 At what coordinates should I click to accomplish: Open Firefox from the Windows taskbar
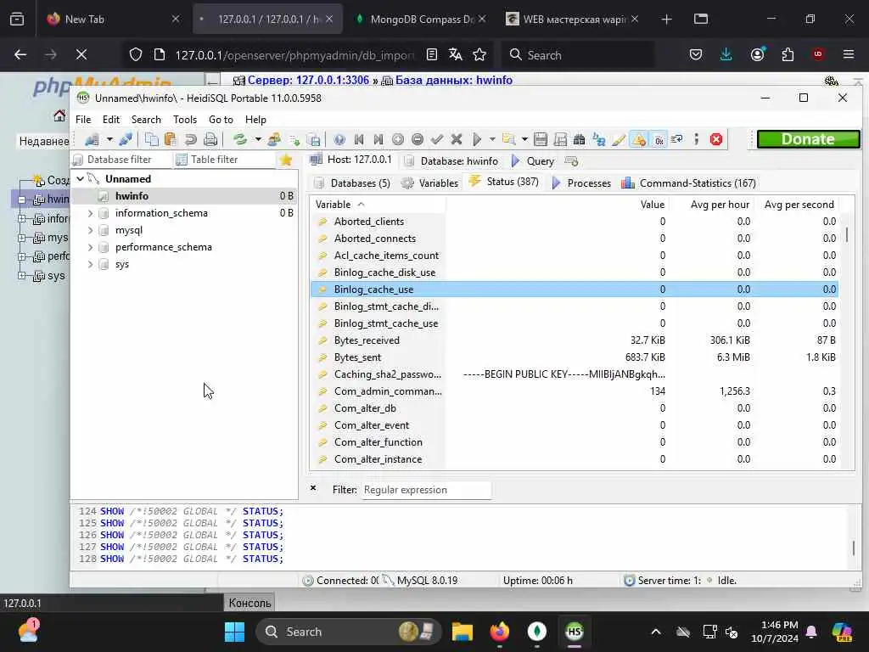click(500, 632)
